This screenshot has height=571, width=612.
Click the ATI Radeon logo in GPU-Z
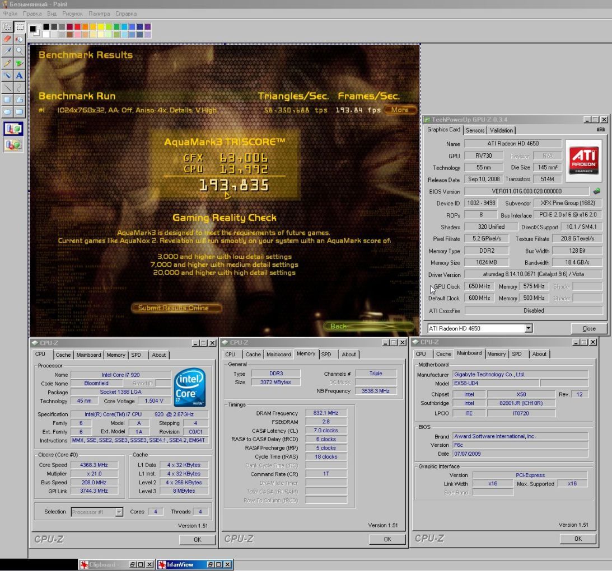[x=583, y=161]
